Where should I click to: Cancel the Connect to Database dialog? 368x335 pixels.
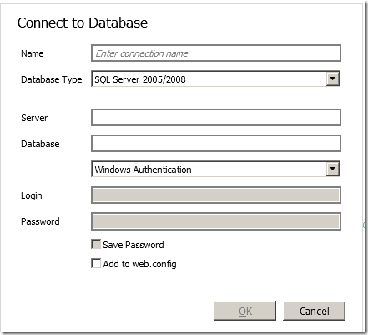pyautogui.click(x=314, y=311)
